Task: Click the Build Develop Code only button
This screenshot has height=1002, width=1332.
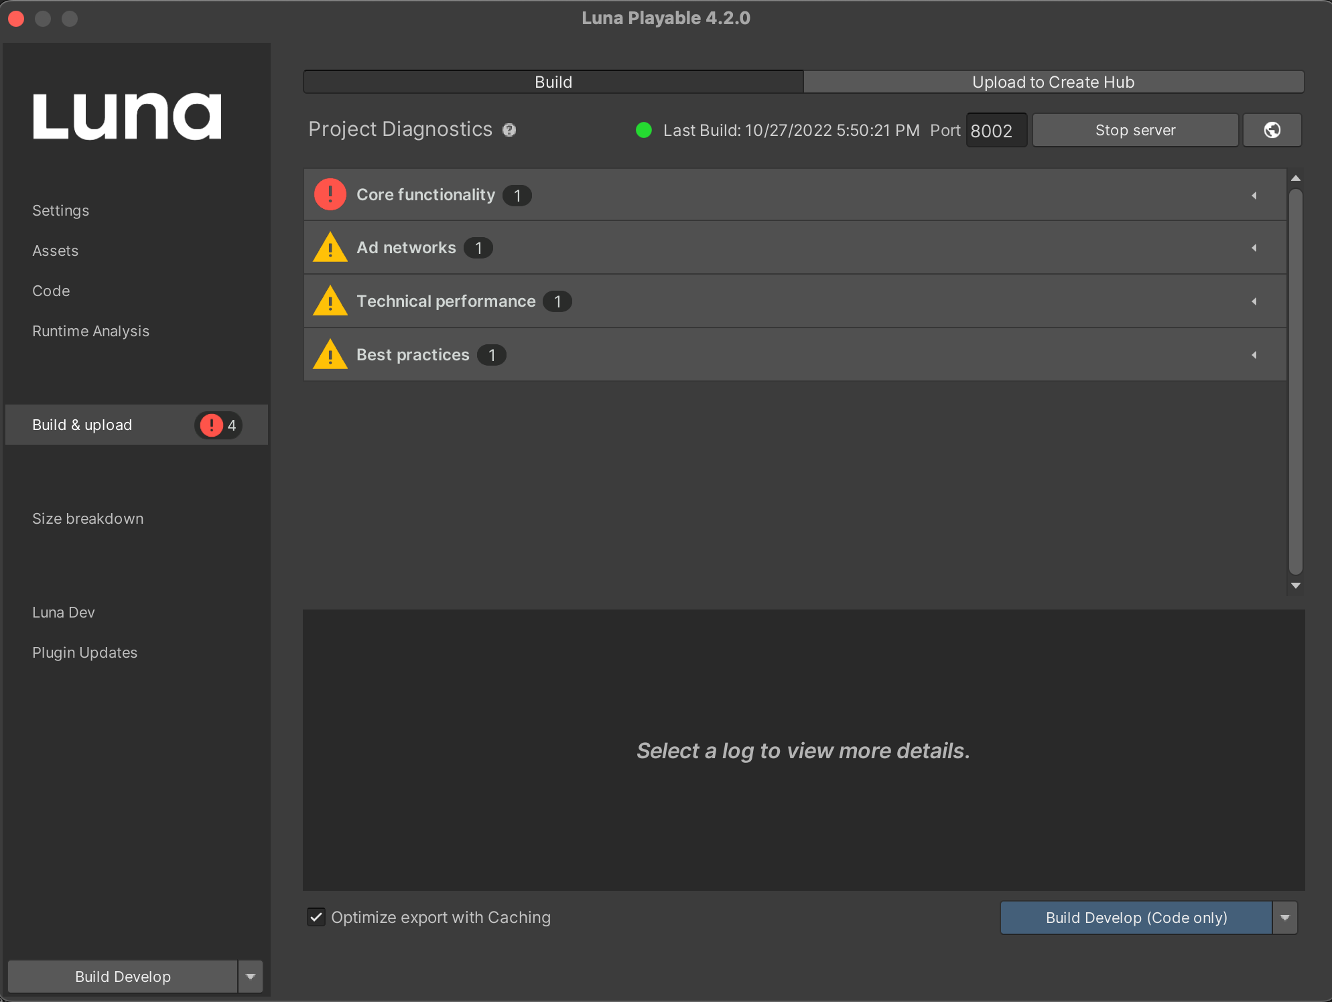Action: point(1135,918)
